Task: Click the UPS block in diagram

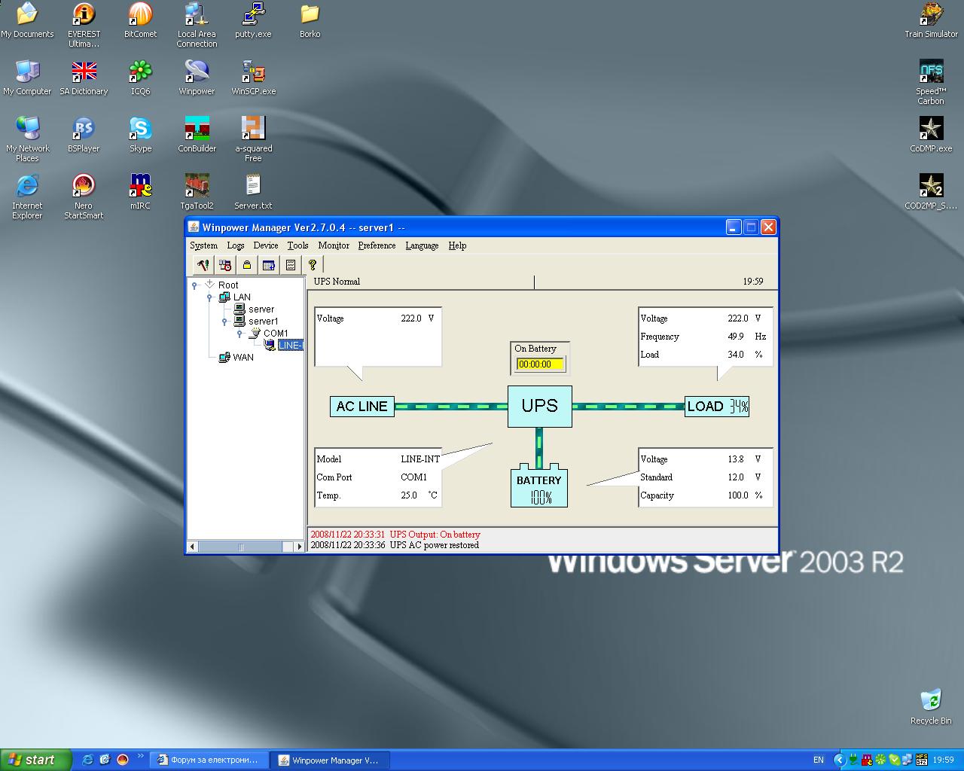Action: [540, 407]
